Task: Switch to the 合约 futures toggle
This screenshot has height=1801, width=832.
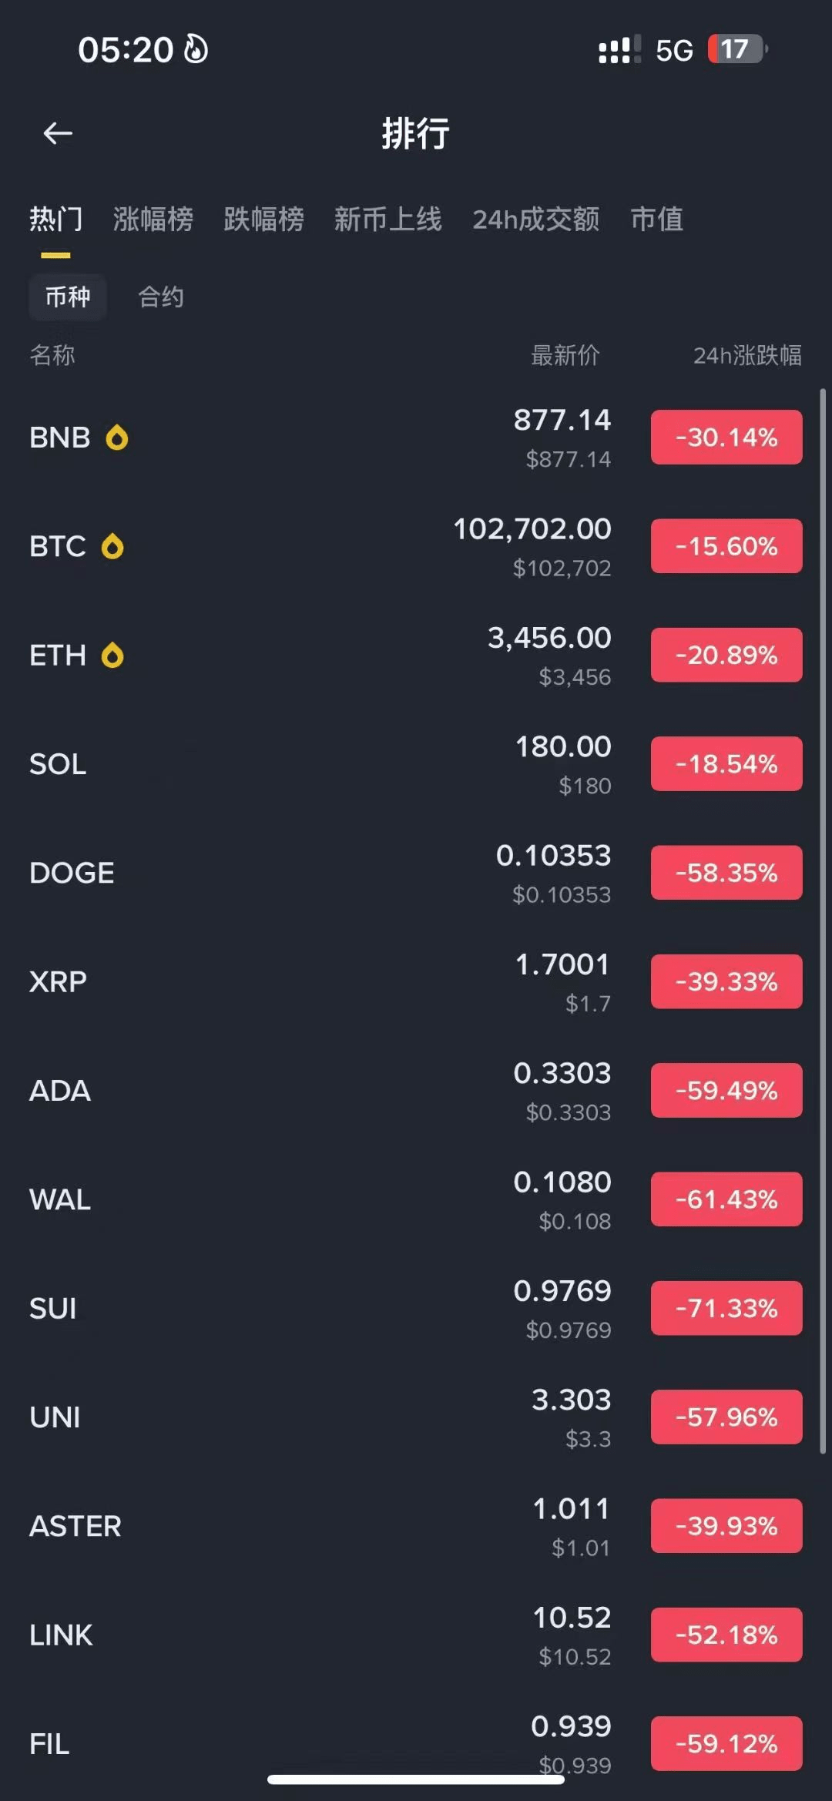Action: point(160,297)
